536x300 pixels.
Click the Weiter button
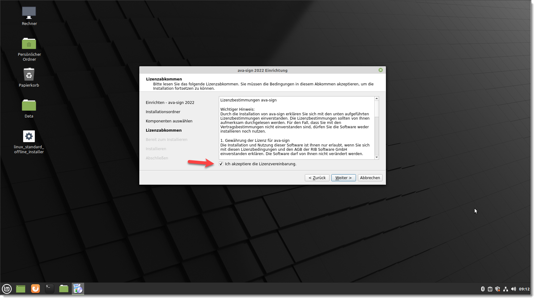pos(343,178)
